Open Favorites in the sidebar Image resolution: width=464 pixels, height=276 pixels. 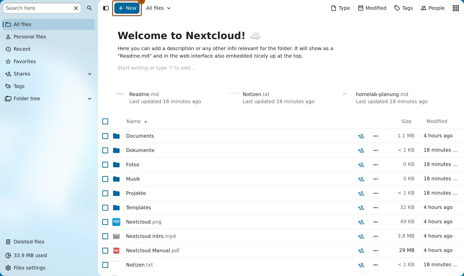click(x=49, y=62)
